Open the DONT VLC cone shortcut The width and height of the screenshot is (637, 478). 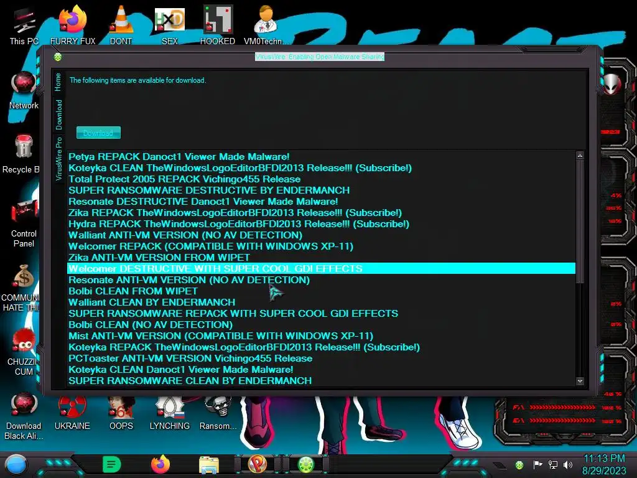121,26
